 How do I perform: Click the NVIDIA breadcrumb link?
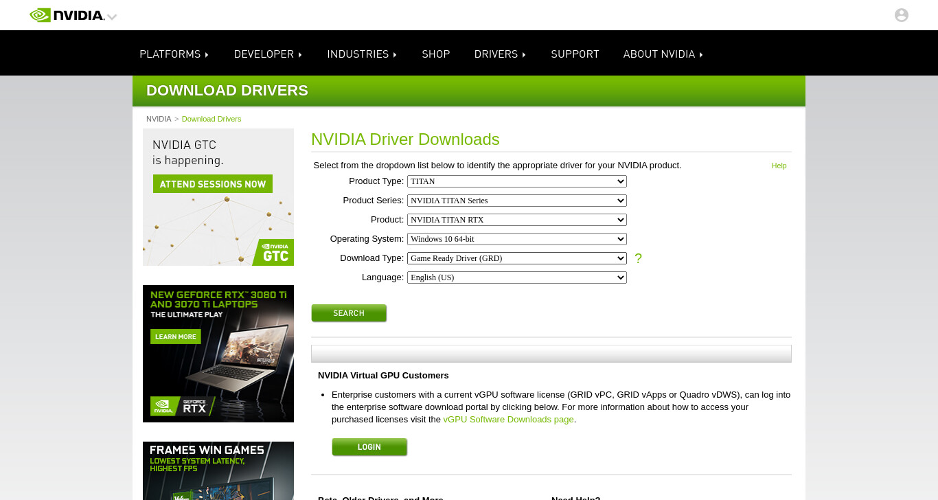[x=159, y=119]
